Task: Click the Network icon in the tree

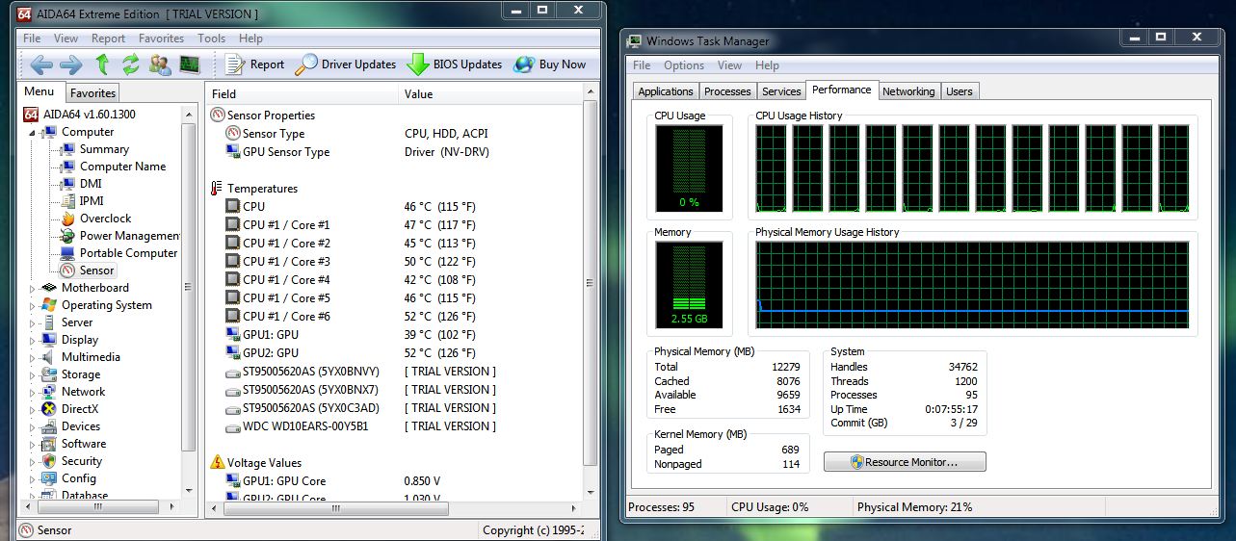Action: (x=49, y=392)
